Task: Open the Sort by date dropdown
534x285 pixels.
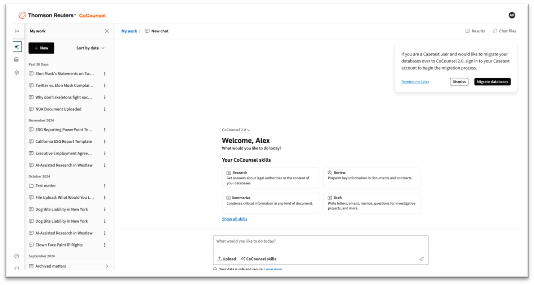Action: coord(90,48)
